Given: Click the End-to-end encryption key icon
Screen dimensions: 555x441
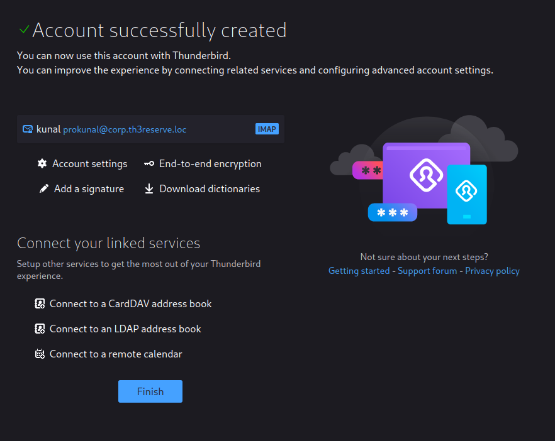Looking at the screenshot, I should click(149, 163).
